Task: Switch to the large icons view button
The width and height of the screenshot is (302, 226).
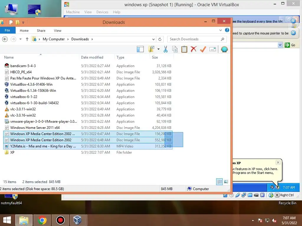Action: click(226, 182)
